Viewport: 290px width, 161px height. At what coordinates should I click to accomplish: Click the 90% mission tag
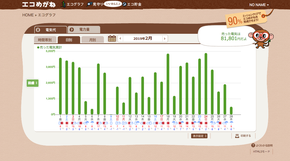coord(246,19)
